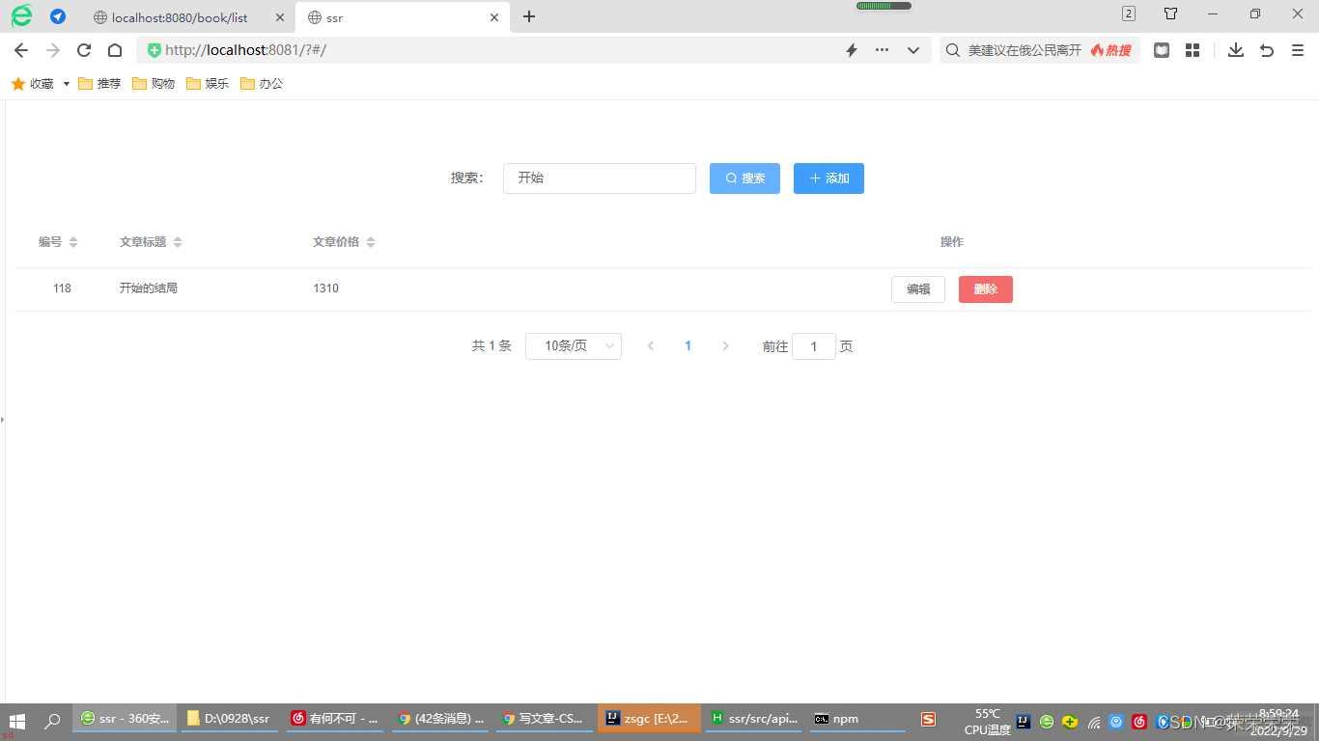Expand the 收藏 dropdown arrow

tap(67, 84)
